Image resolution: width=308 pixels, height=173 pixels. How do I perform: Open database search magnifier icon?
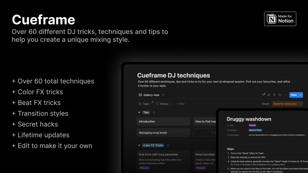[x=280, y=95]
